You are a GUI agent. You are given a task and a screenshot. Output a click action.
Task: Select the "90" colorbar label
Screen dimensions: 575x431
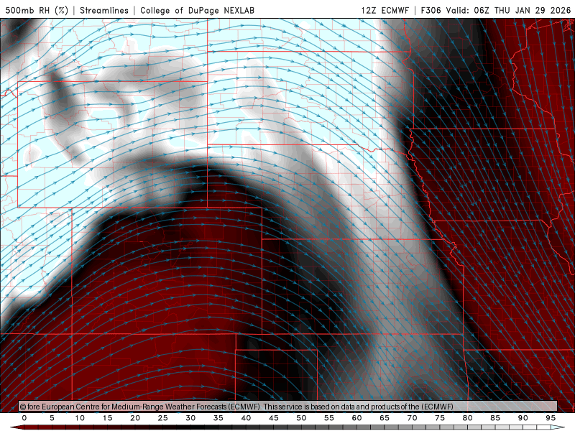(x=523, y=418)
